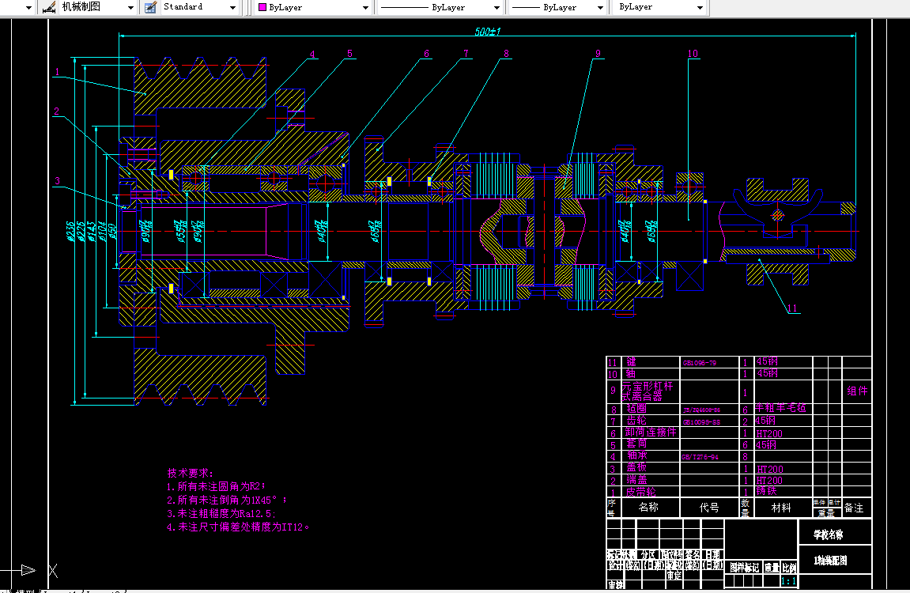Select part callout number 8 above the assembly
This screenshot has height=593, width=910.
(x=506, y=54)
